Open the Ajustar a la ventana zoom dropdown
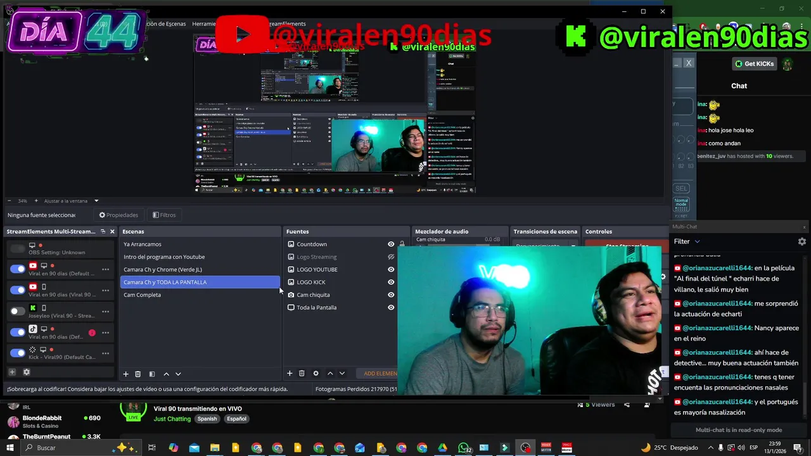The width and height of the screenshot is (811, 456). [x=71, y=201]
